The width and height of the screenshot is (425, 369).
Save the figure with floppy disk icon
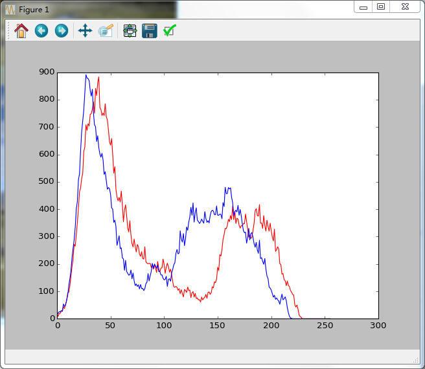click(x=150, y=30)
